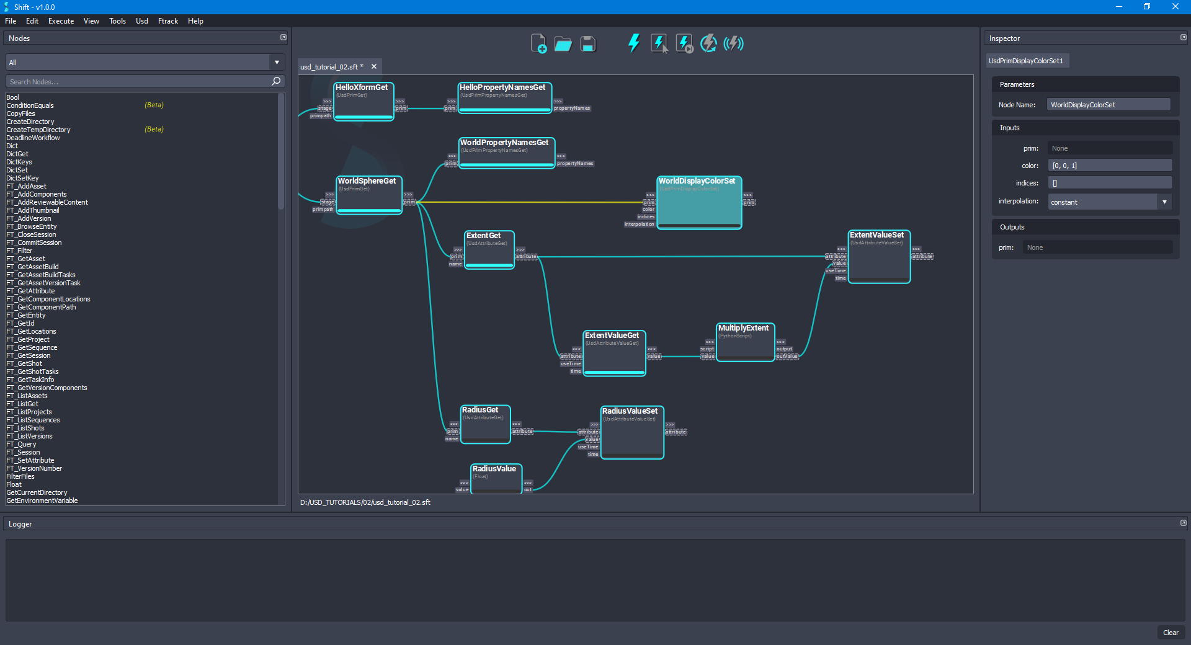
Task: Open the node category filter dropdown labeled All
Action: pyautogui.click(x=276, y=62)
